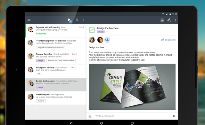Tap the Booth tag
Viewport: 205px width, 125px height.
point(101,32)
